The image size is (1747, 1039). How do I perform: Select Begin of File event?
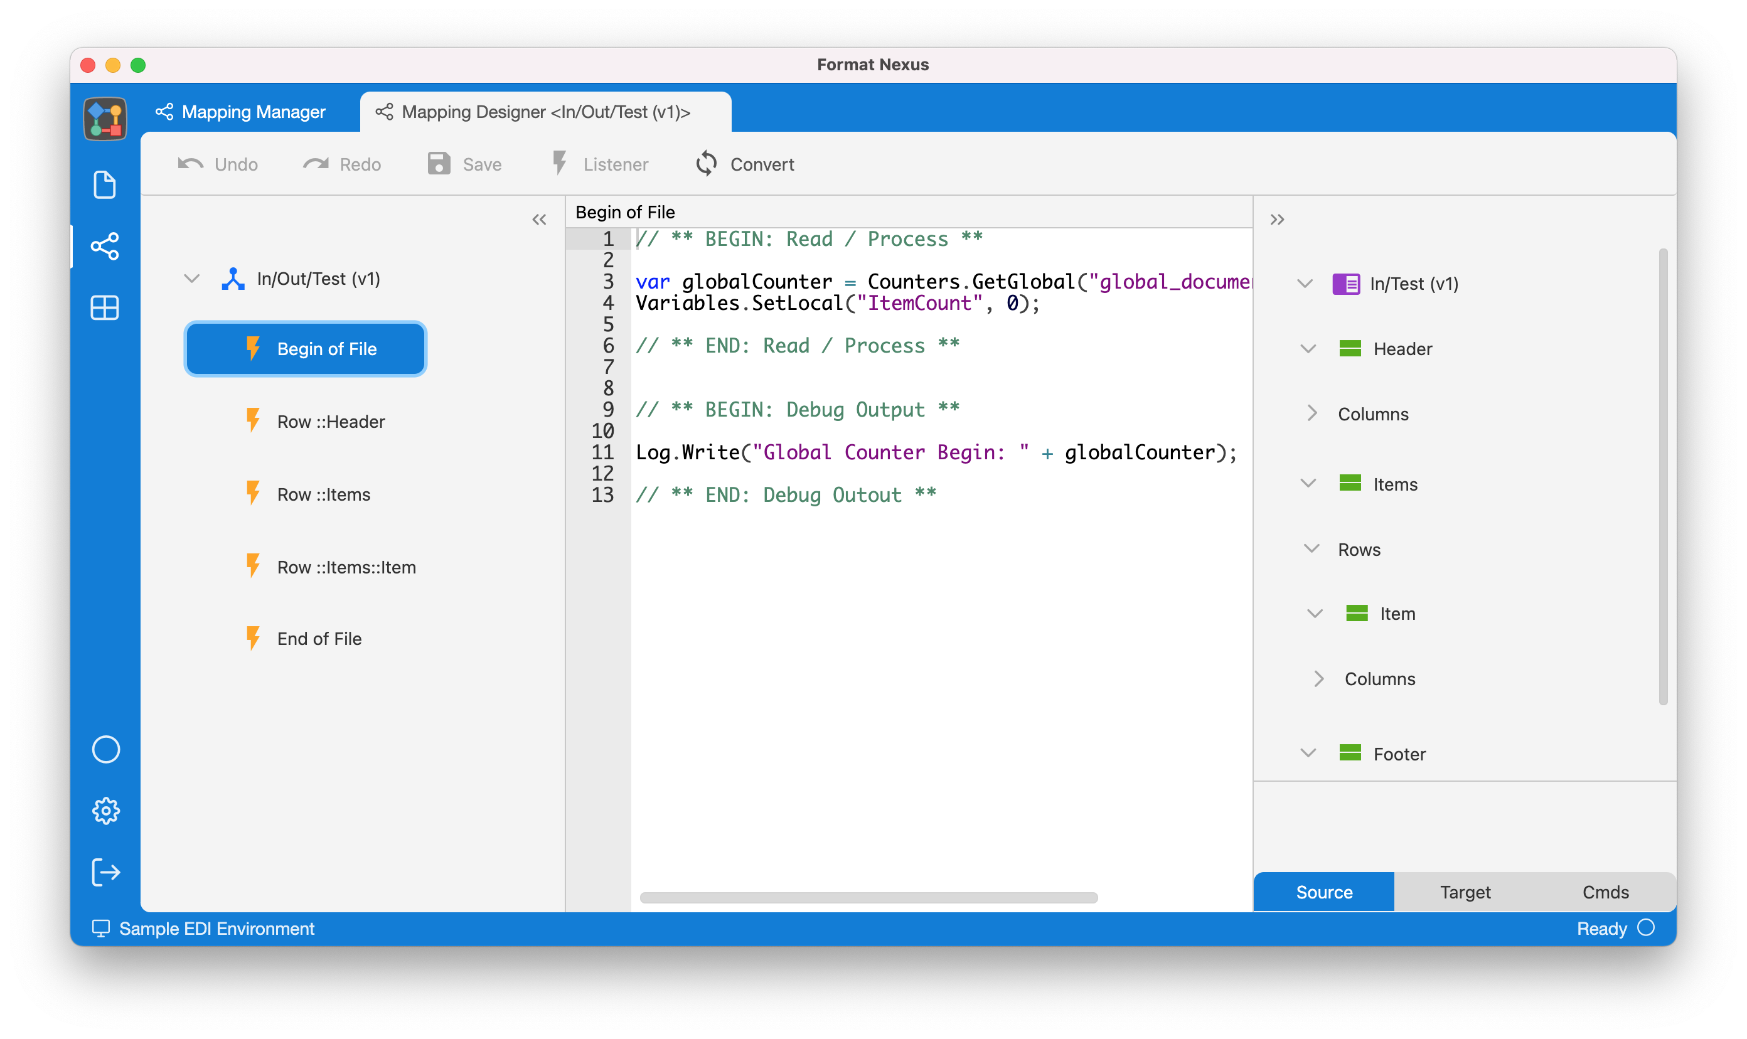(x=306, y=349)
